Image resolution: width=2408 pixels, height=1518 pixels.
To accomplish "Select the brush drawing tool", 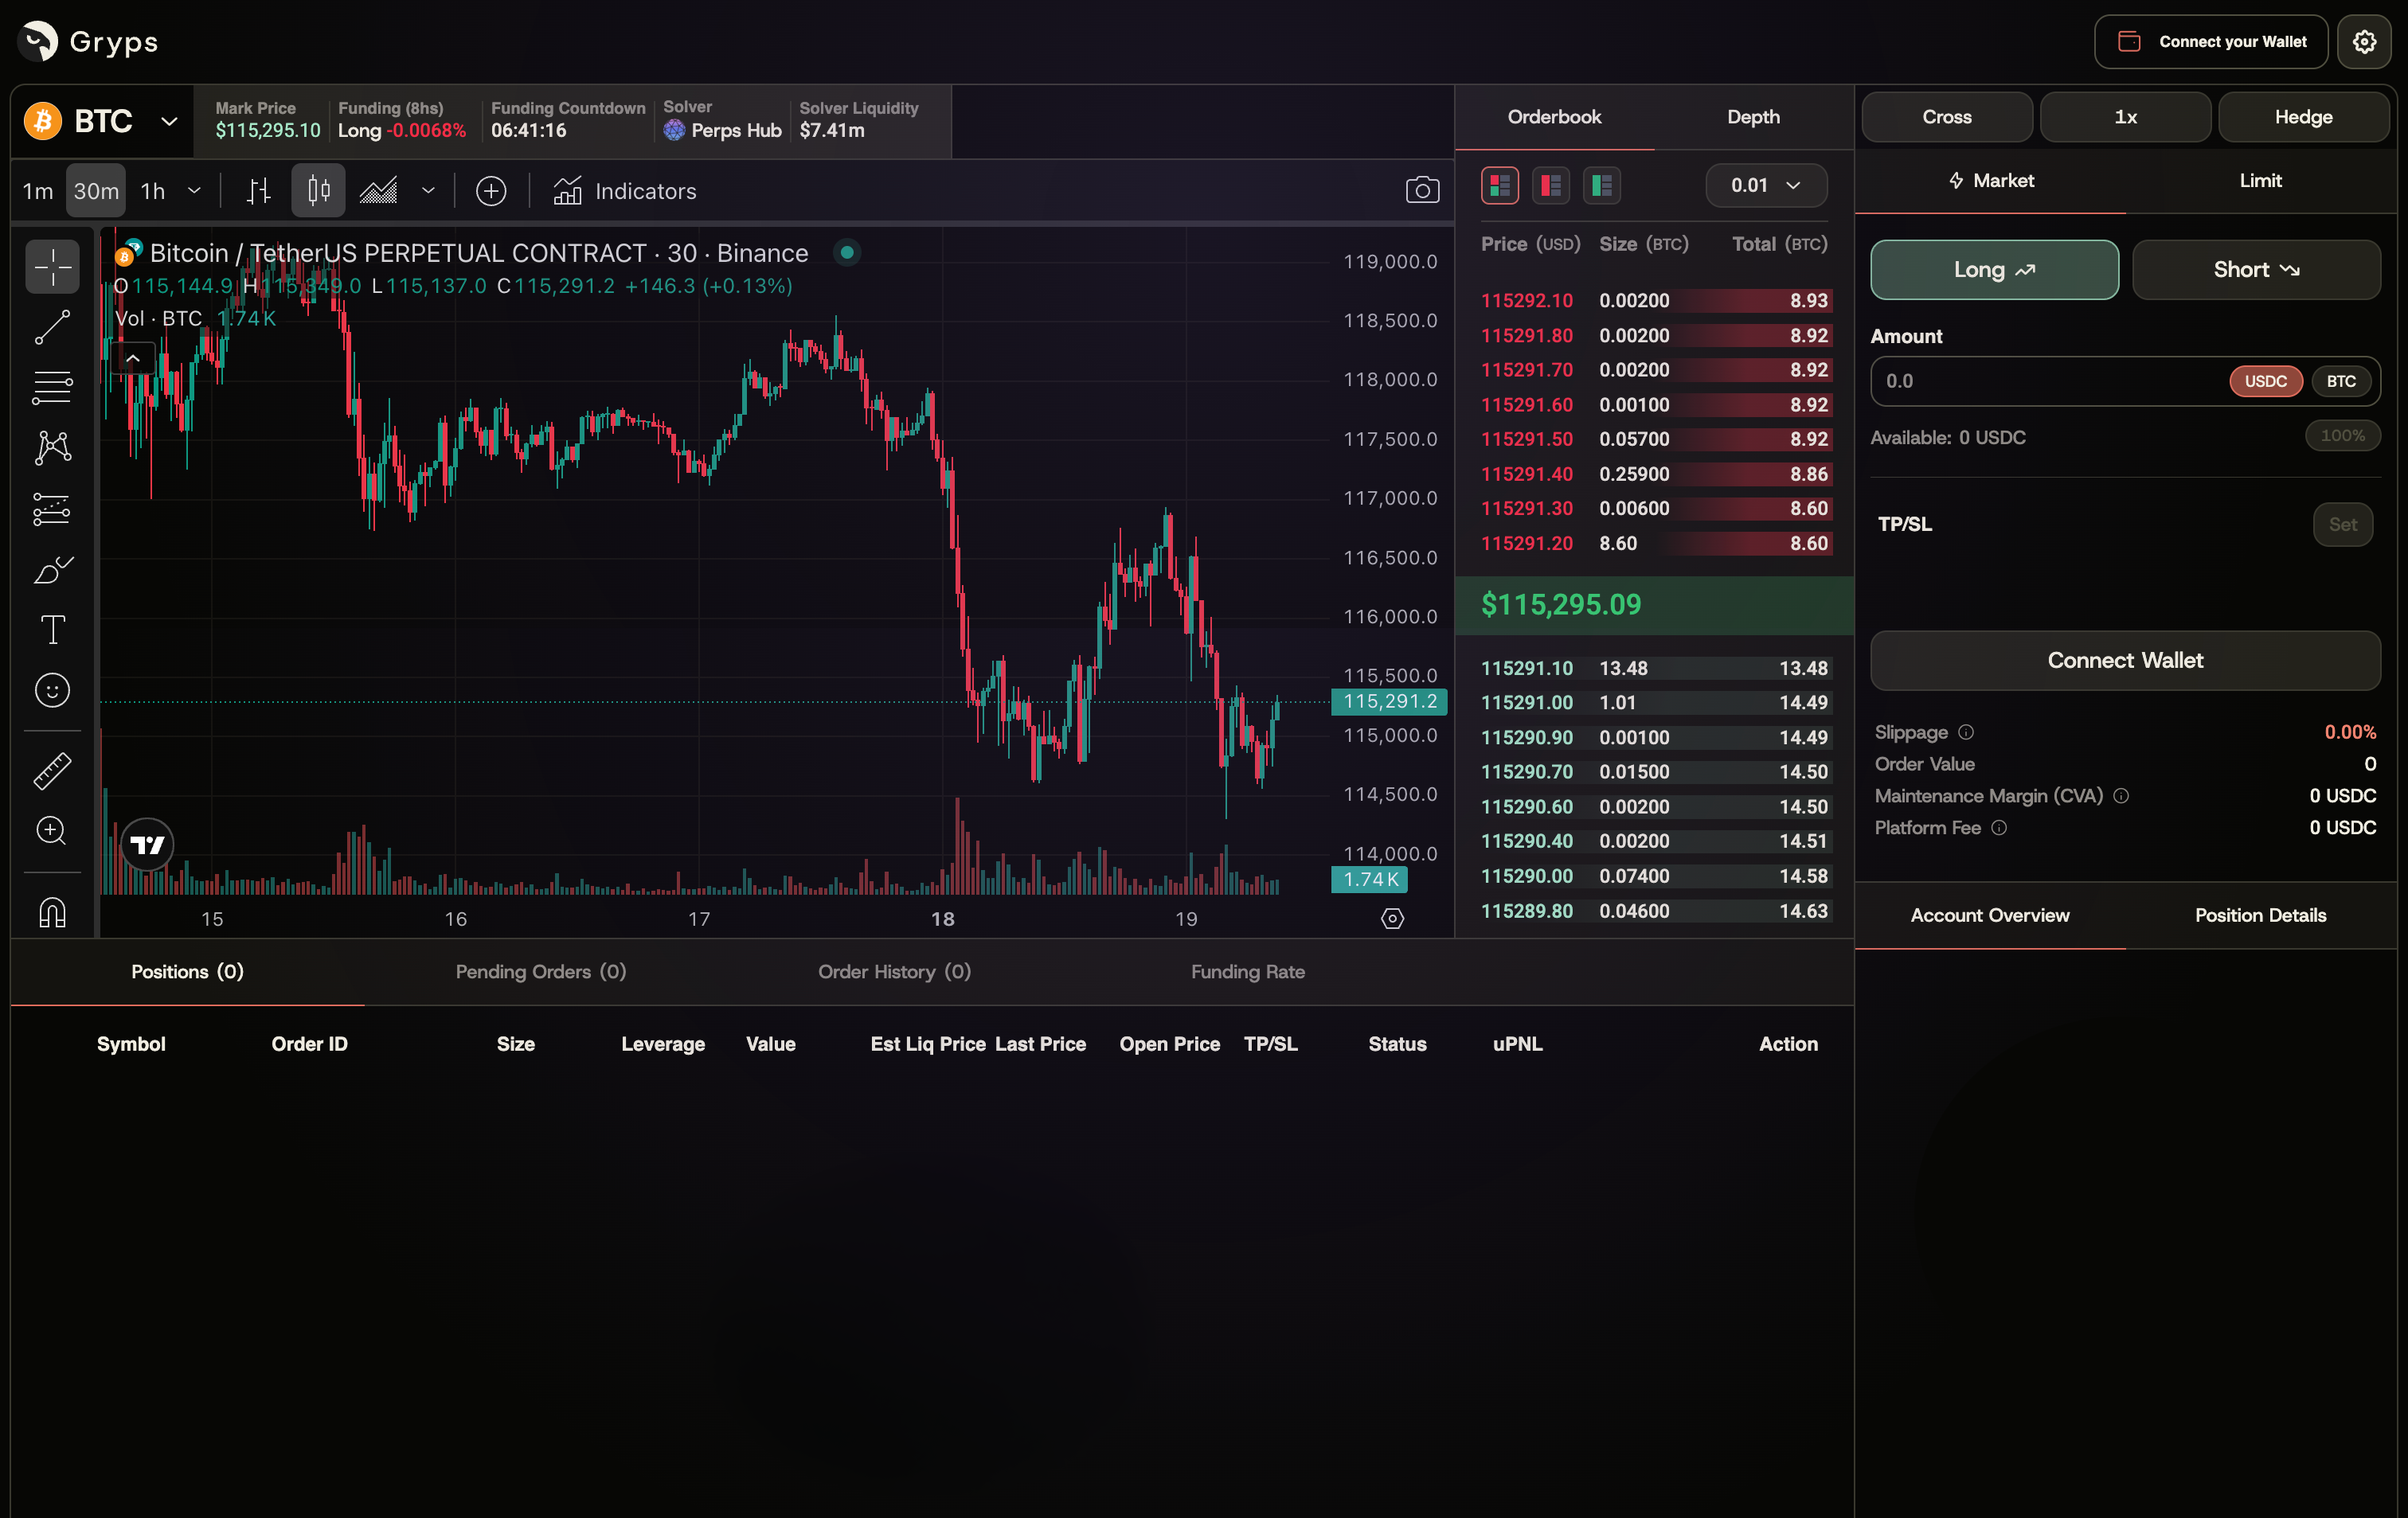I will [52, 570].
